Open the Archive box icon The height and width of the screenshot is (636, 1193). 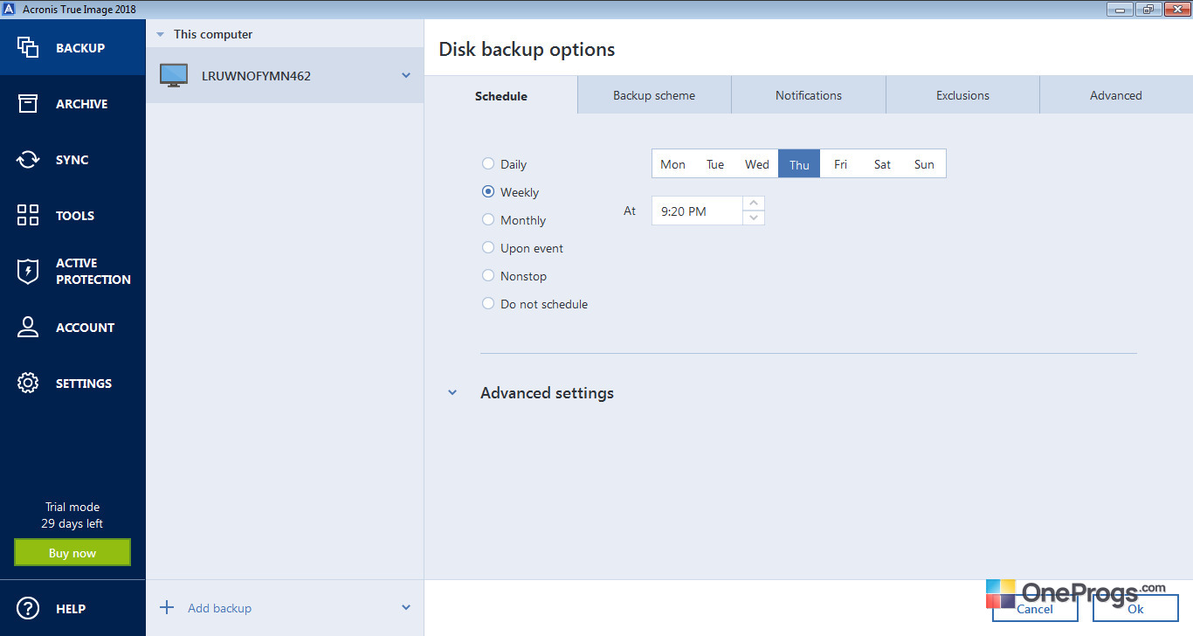[x=28, y=104]
